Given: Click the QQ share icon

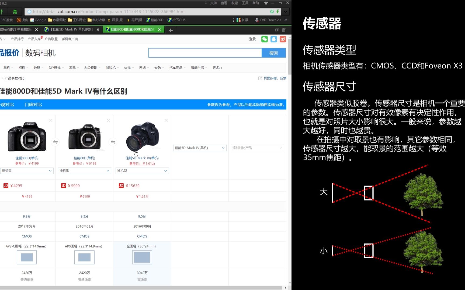Looking at the screenshot, I should point(274,39).
